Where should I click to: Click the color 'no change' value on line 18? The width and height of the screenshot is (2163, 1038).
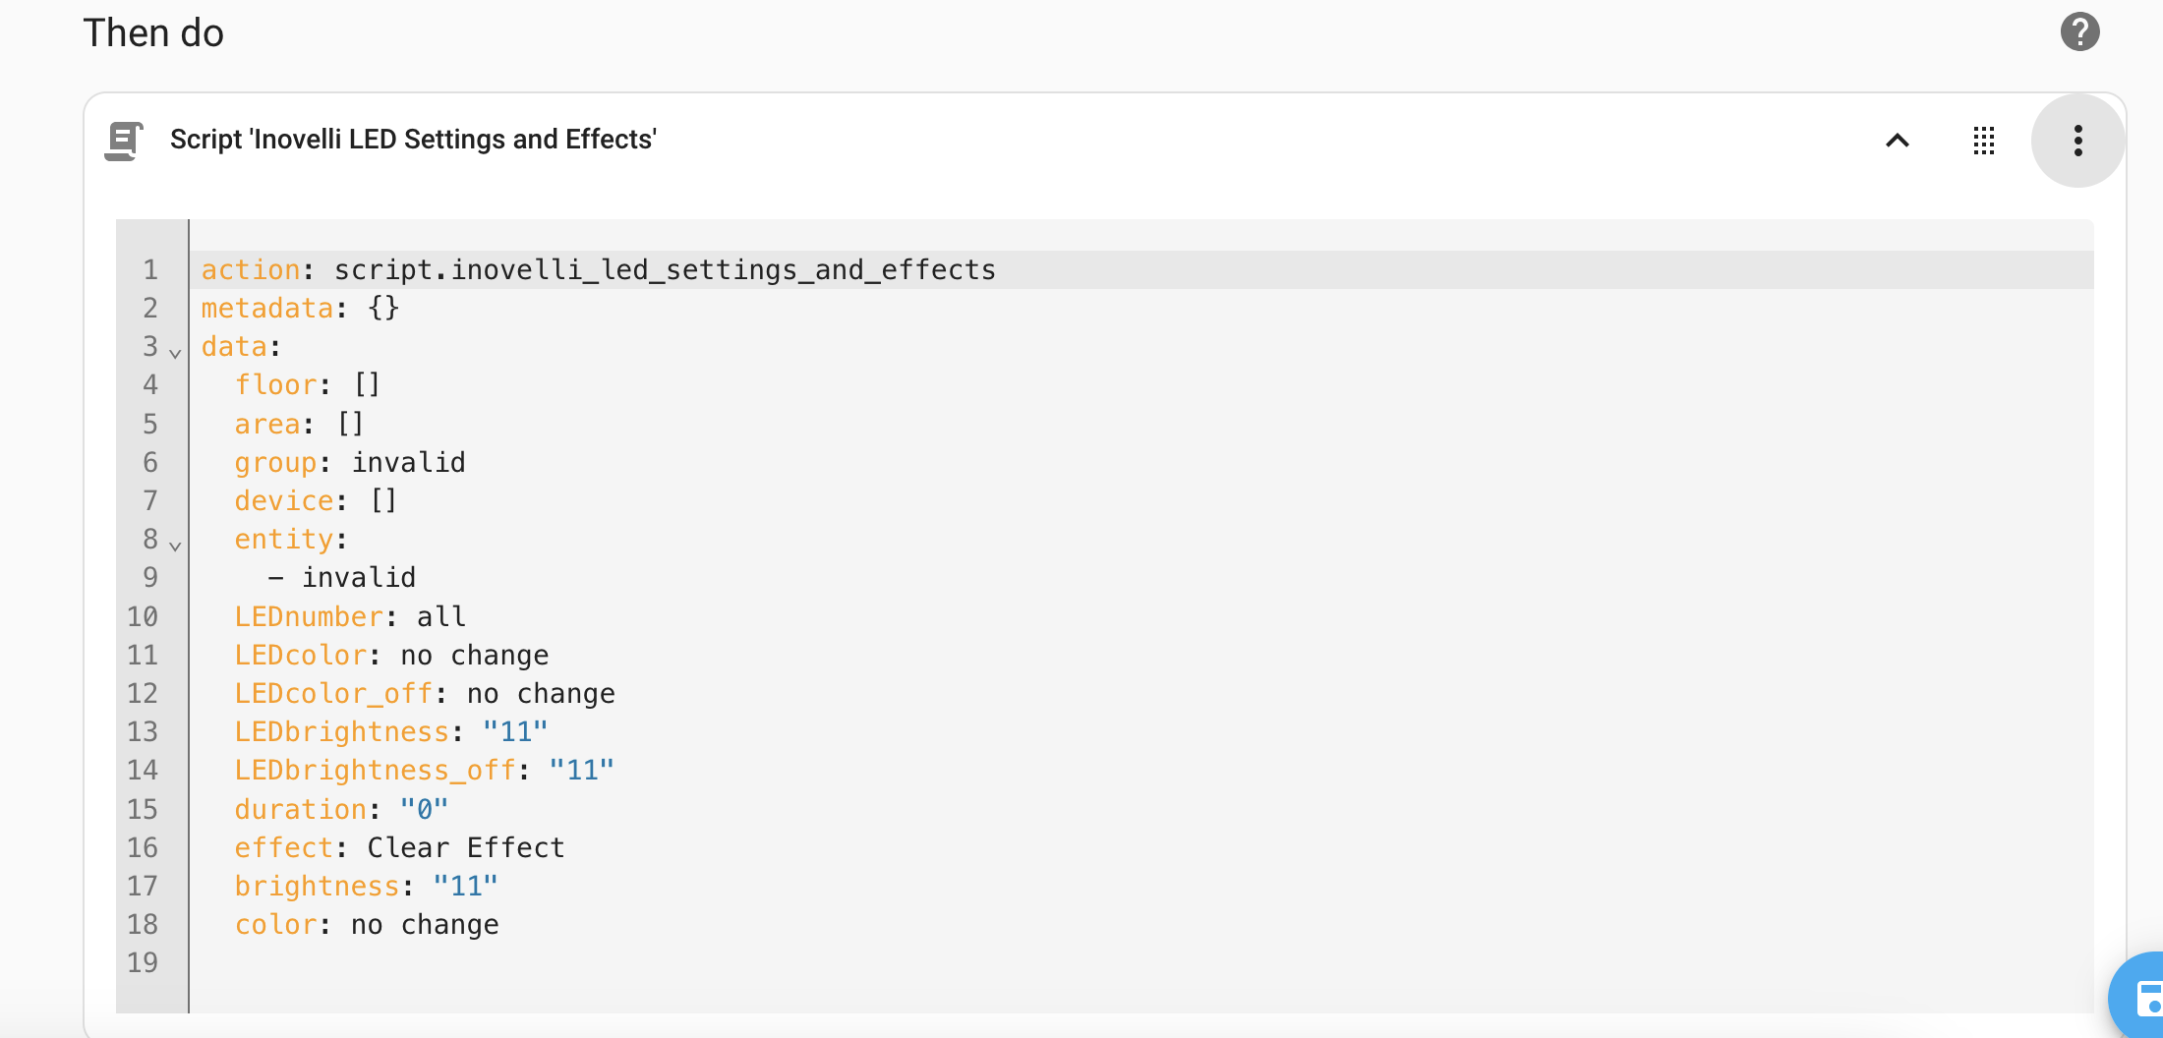click(x=425, y=925)
